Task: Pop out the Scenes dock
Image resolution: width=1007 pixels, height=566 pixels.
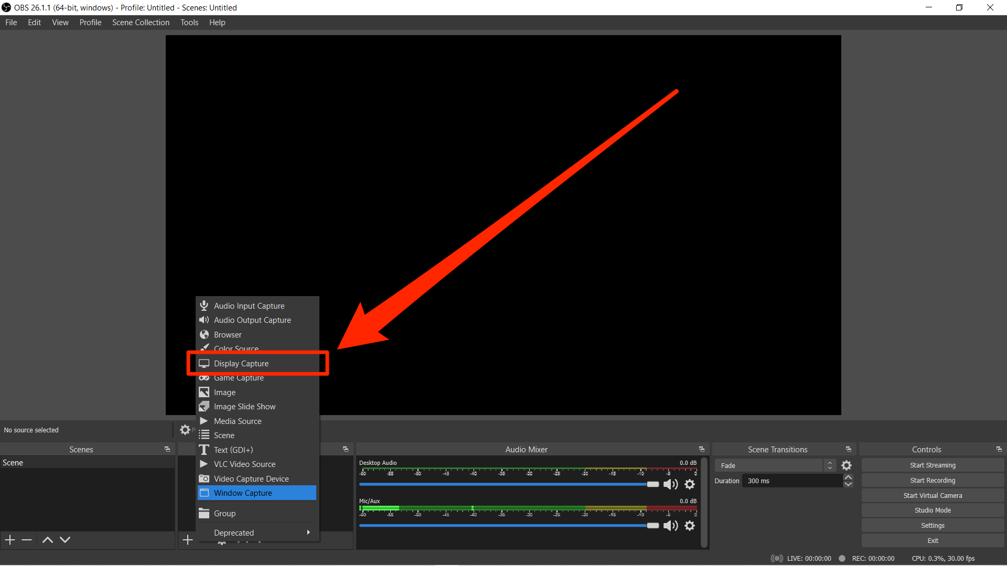Action: 167,449
